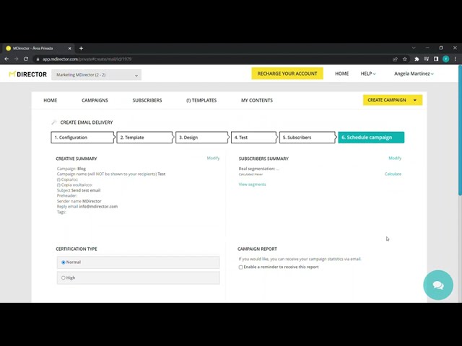The image size is (462, 346).
Task: Go to step 3. Design
Action: (202, 138)
